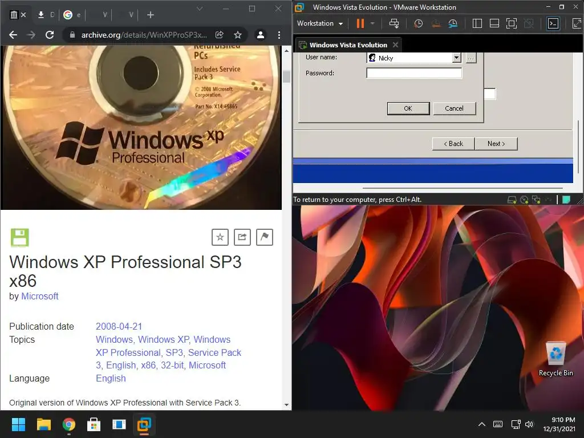Click the Windows XP disc image

[141, 128]
